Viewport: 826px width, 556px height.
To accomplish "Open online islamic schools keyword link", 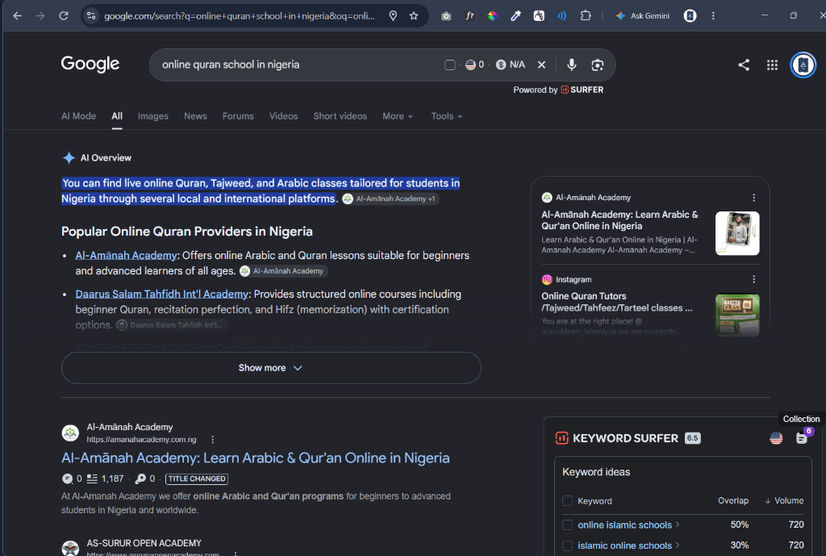I will pos(625,525).
